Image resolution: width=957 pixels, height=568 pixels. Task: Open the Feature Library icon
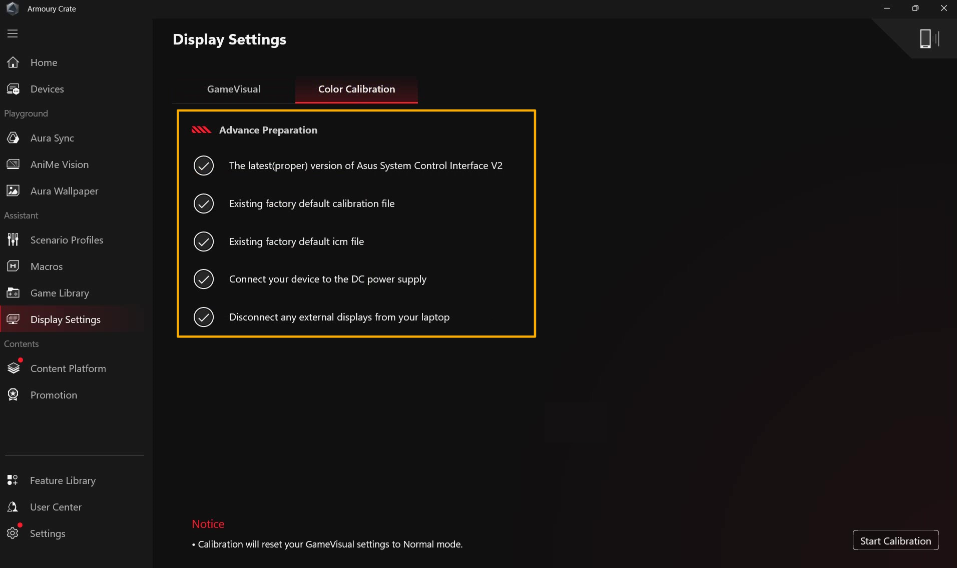point(13,480)
